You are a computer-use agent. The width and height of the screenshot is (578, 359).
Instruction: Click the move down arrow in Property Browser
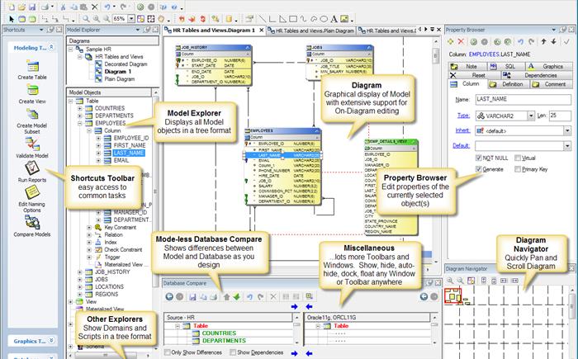[554, 41]
